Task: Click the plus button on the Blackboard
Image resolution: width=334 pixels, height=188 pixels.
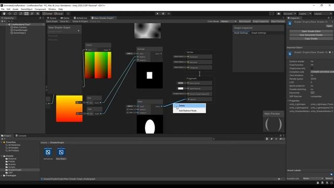Action: [79, 31]
